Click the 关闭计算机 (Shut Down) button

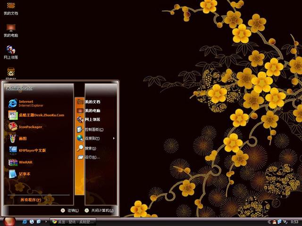[x=99, y=210]
